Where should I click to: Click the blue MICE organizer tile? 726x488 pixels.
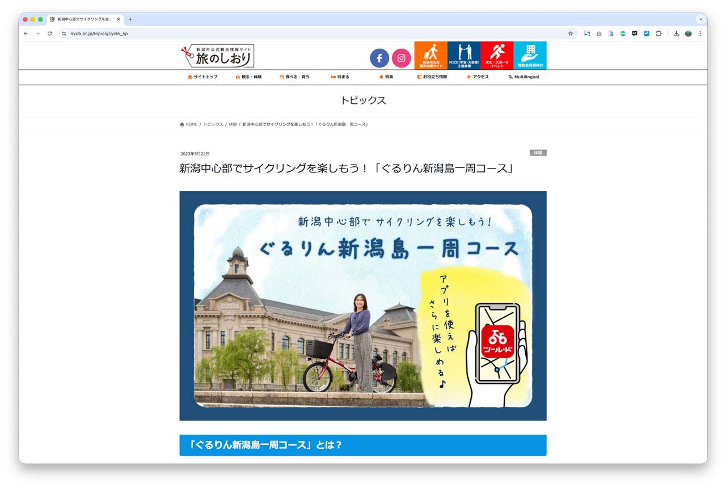(x=463, y=56)
